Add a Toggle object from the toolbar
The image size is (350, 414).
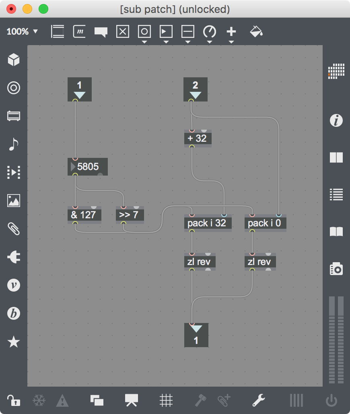(x=123, y=31)
